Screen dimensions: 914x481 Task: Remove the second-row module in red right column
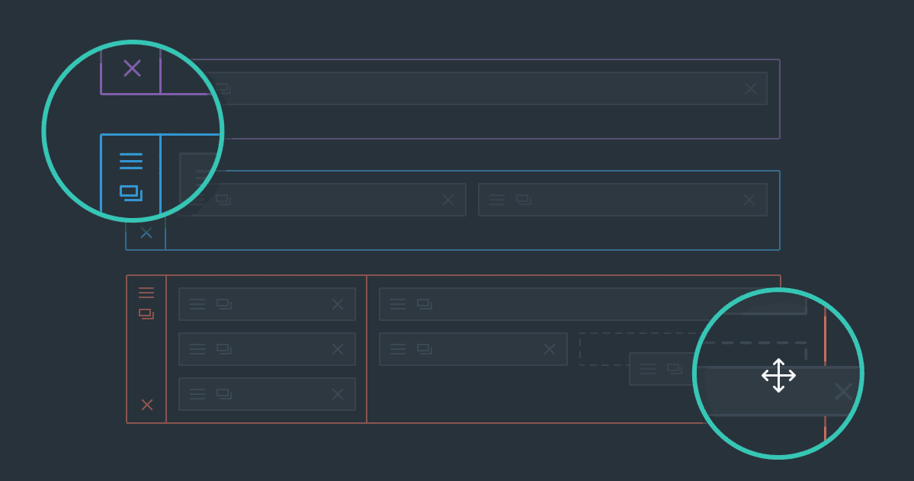tap(549, 349)
